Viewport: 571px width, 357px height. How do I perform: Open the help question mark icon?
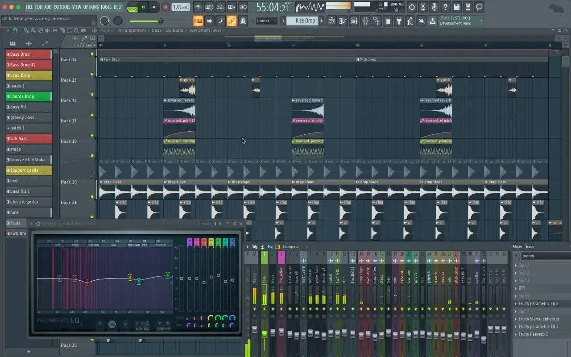tap(445, 7)
